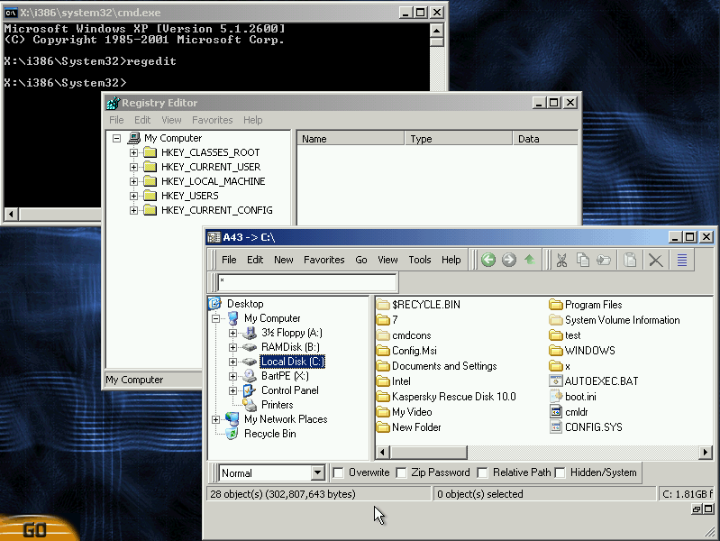This screenshot has width=720, height=541.
Task: Open the View menu in Registry Editor
Action: click(171, 120)
